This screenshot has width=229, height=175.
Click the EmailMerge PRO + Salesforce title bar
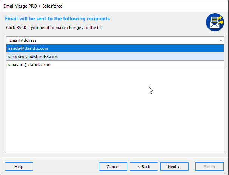[114, 6]
